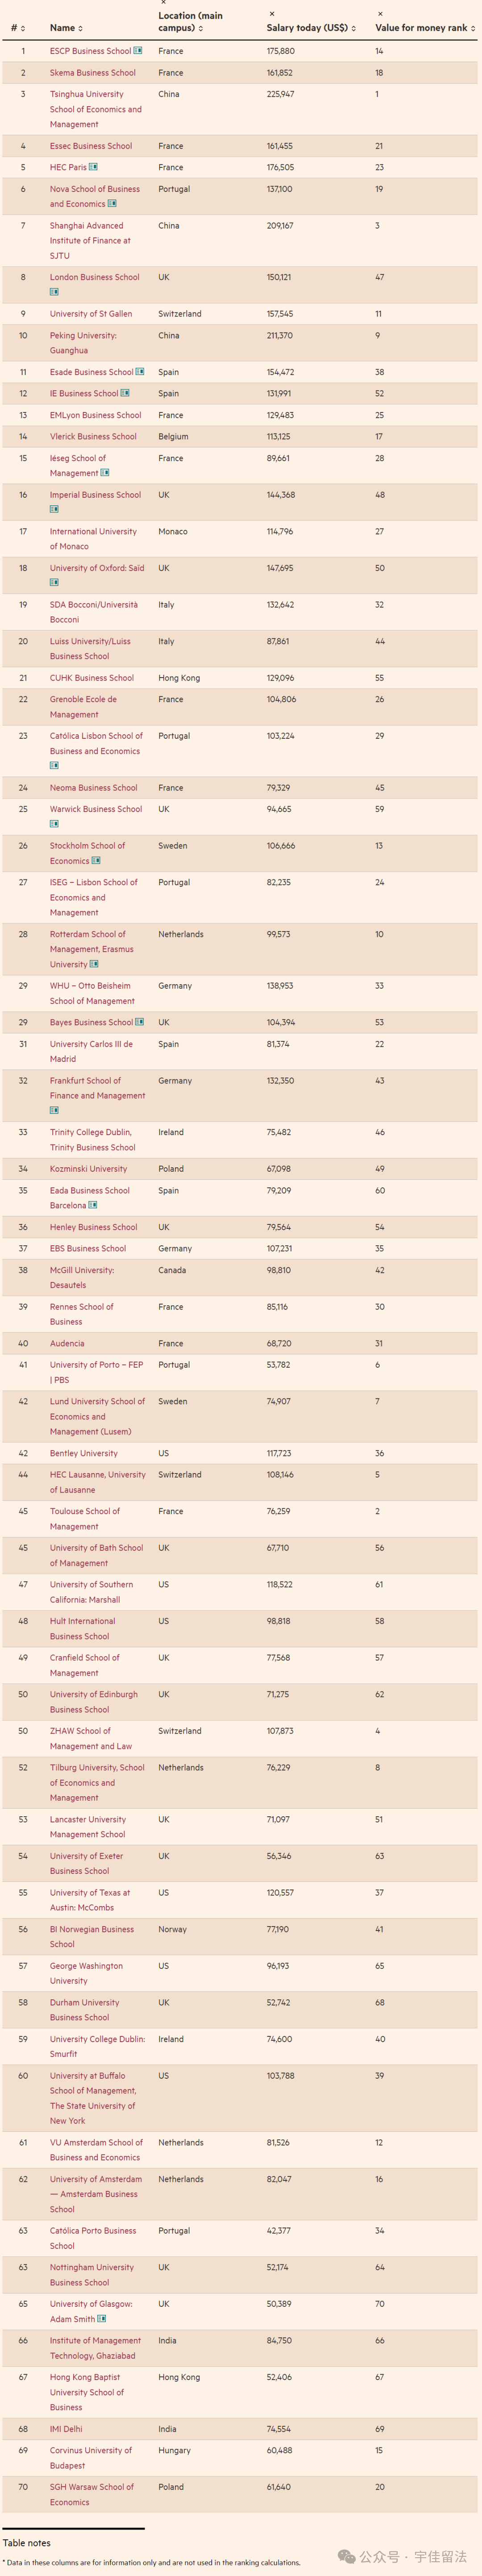The width and height of the screenshot is (482, 2576).
Task: Follow the International University of Monaco link
Action: 93,539
